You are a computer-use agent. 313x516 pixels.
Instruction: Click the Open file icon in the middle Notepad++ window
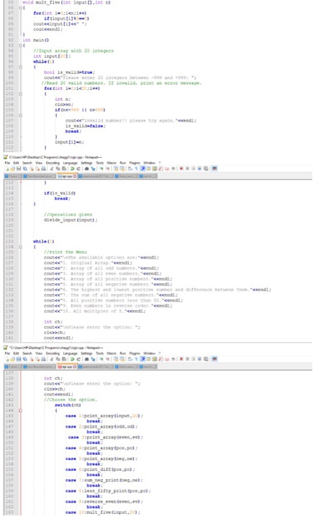point(13,169)
